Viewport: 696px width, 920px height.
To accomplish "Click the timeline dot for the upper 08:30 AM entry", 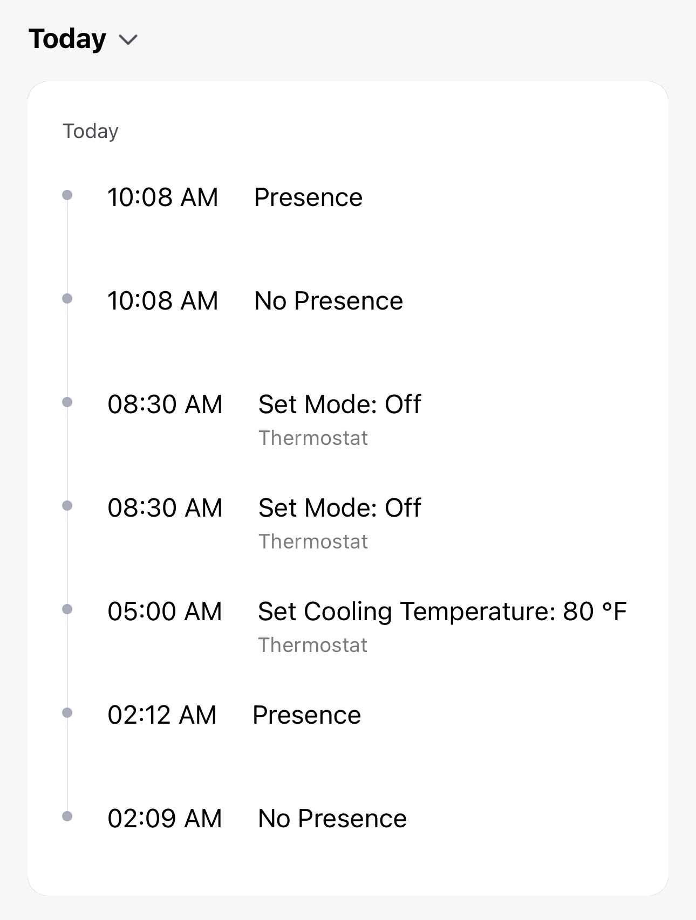I will 67,402.
